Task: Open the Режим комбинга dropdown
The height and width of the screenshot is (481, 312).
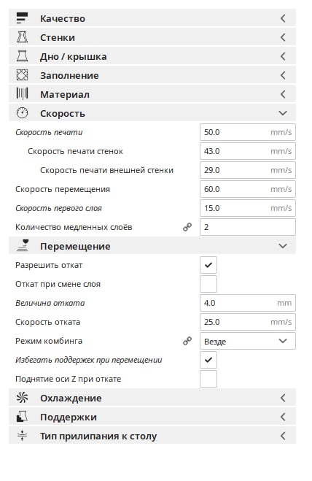Action: point(248,341)
